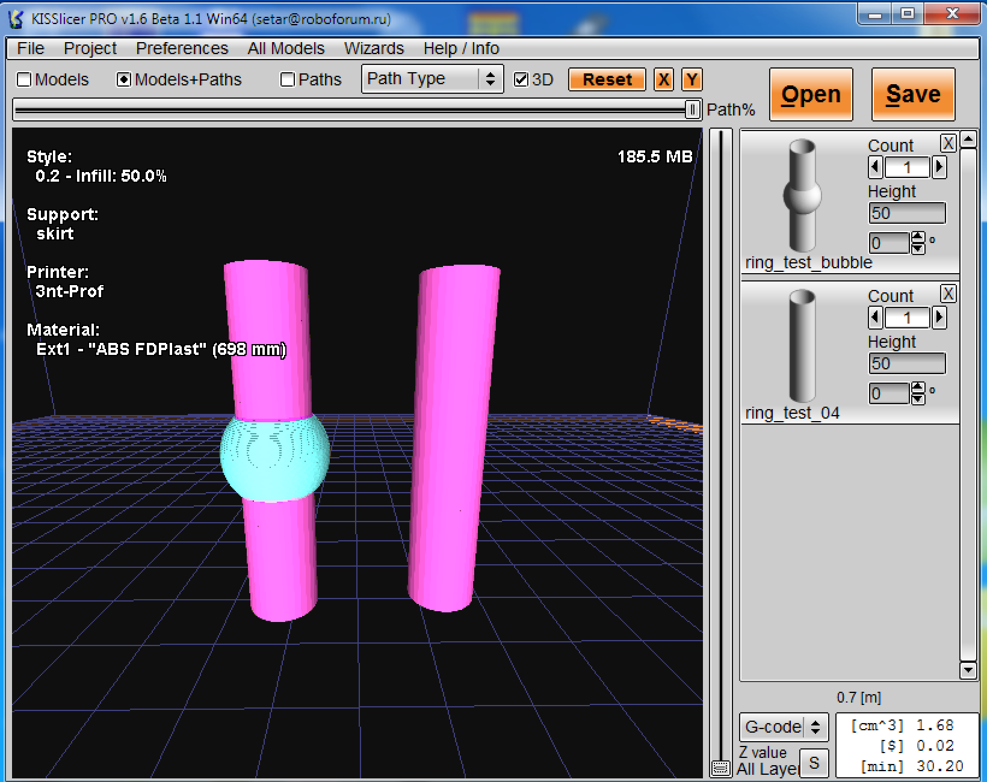Click the Path% slider handle
Image resolution: width=987 pixels, height=782 pixels.
coord(692,109)
